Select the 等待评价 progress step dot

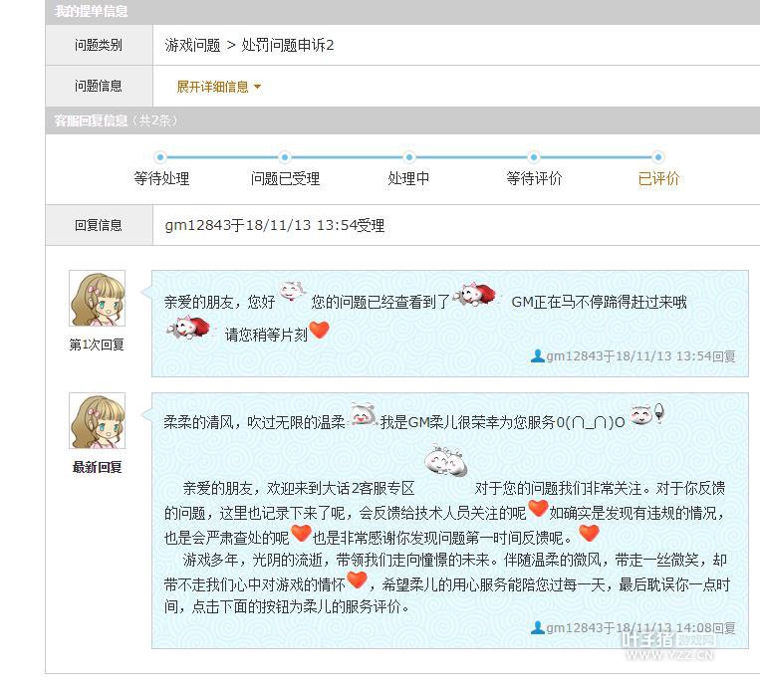(x=534, y=157)
